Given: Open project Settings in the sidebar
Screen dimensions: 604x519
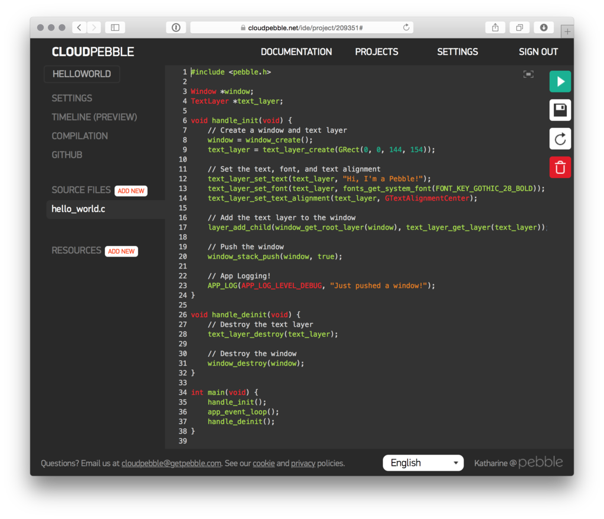Looking at the screenshot, I should [x=72, y=98].
